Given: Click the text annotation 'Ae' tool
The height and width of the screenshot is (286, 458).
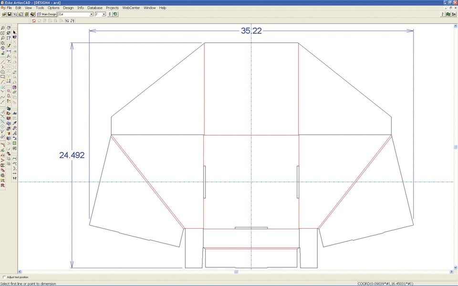Looking at the screenshot, I should click(14, 113).
